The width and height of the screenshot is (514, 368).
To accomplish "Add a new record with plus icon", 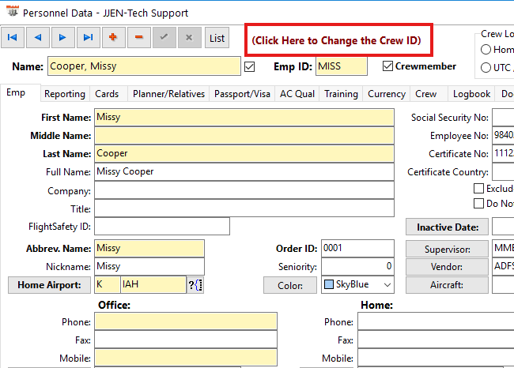I will coord(113,37).
